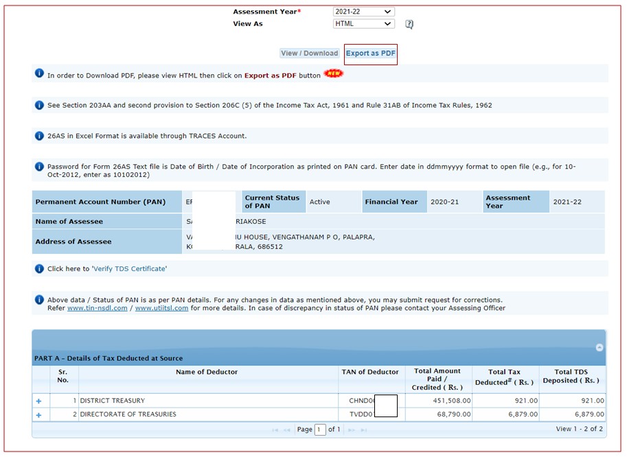Click the NEW badge icon
Screen dimensions: 627x457
pyautogui.click(x=334, y=73)
